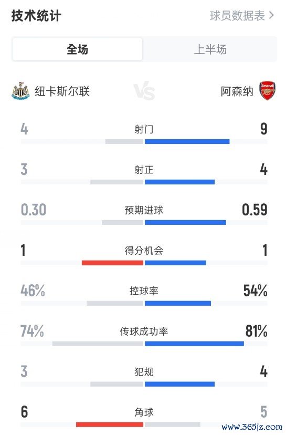Screen dimensions: 286x435
Task: Click the 控球率 stat label
Action: click(x=144, y=291)
